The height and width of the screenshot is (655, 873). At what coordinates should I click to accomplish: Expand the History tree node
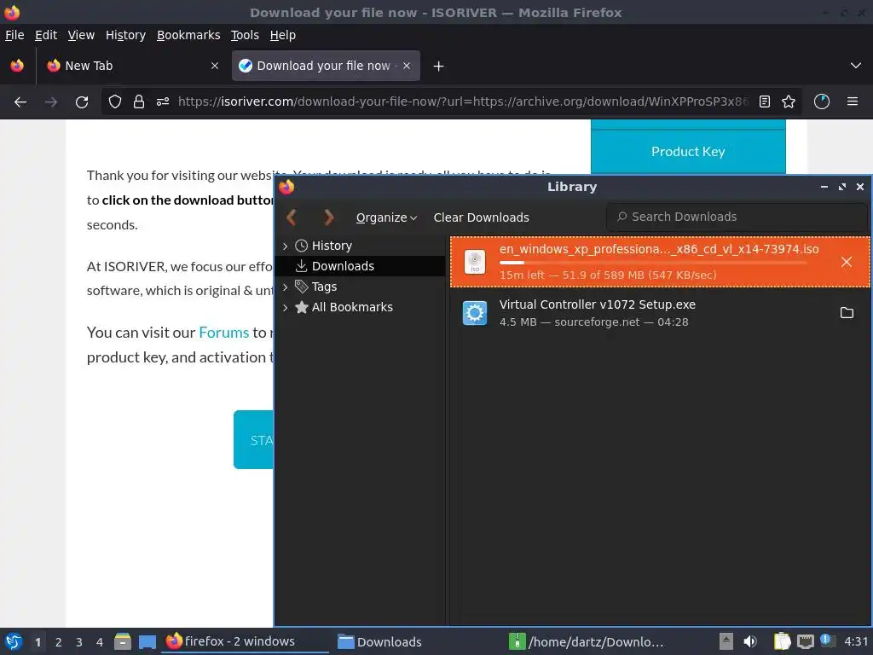[x=285, y=246]
